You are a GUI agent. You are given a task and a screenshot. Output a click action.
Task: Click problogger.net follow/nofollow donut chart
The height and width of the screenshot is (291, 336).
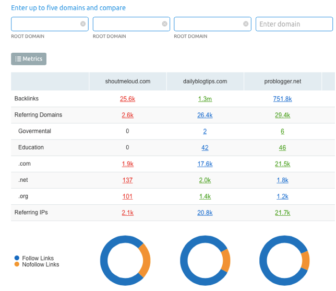pos(284,261)
